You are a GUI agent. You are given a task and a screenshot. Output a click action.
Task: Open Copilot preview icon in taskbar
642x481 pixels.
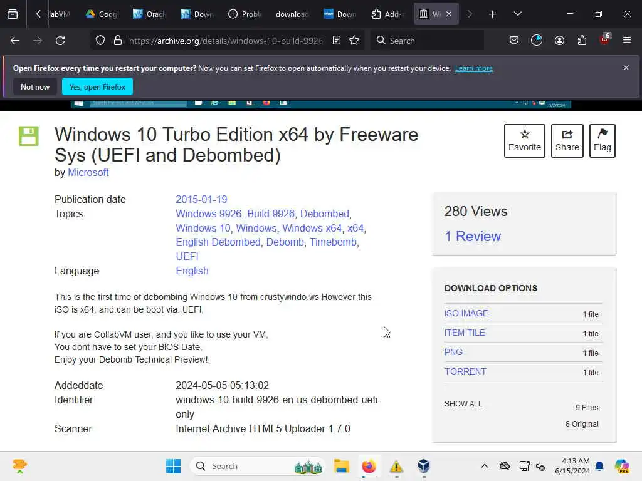tap(621, 466)
